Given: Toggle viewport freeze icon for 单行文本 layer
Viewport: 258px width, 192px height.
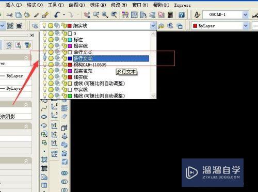Looking at the screenshot, I should point(57,52).
